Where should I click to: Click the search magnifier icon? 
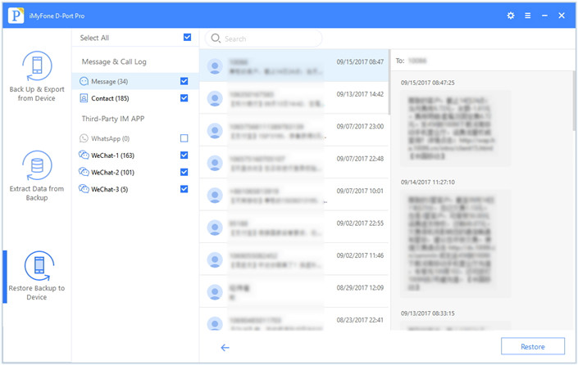[x=216, y=38]
